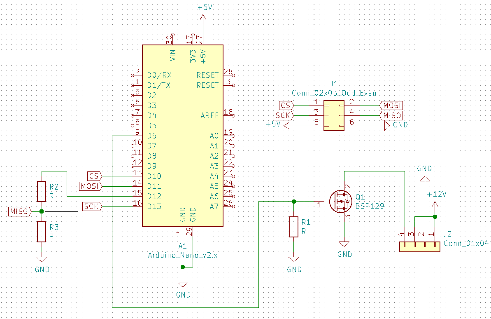Screen dimensions: 491x319
Task: Click the A0 pin name on Arduino
Action: coord(214,136)
